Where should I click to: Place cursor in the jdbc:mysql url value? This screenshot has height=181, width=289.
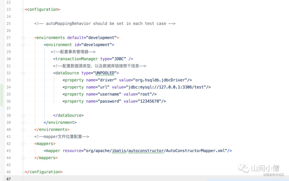[166, 87]
